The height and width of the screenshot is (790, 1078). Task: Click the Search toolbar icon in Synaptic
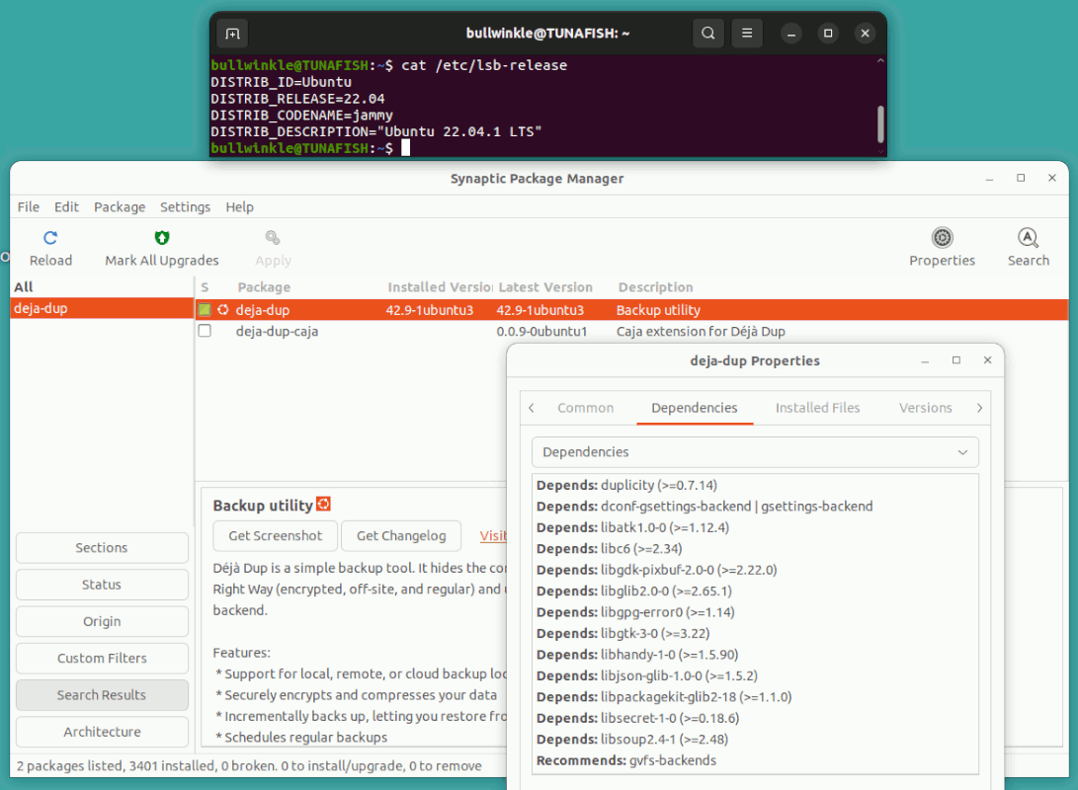point(1028,238)
